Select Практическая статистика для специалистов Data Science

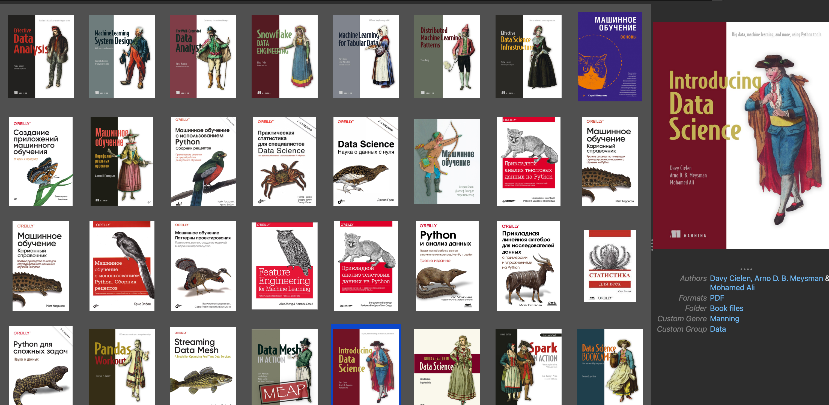click(x=285, y=161)
